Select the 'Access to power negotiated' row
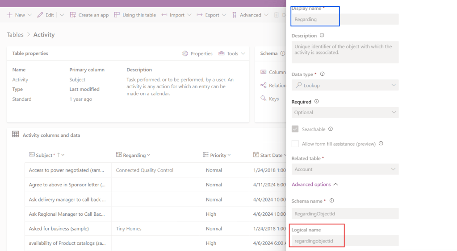 (67, 170)
